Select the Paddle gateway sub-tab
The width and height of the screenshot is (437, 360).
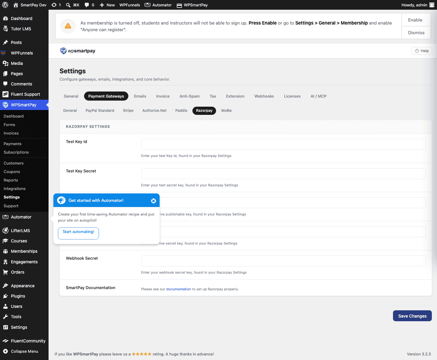pyautogui.click(x=181, y=111)
